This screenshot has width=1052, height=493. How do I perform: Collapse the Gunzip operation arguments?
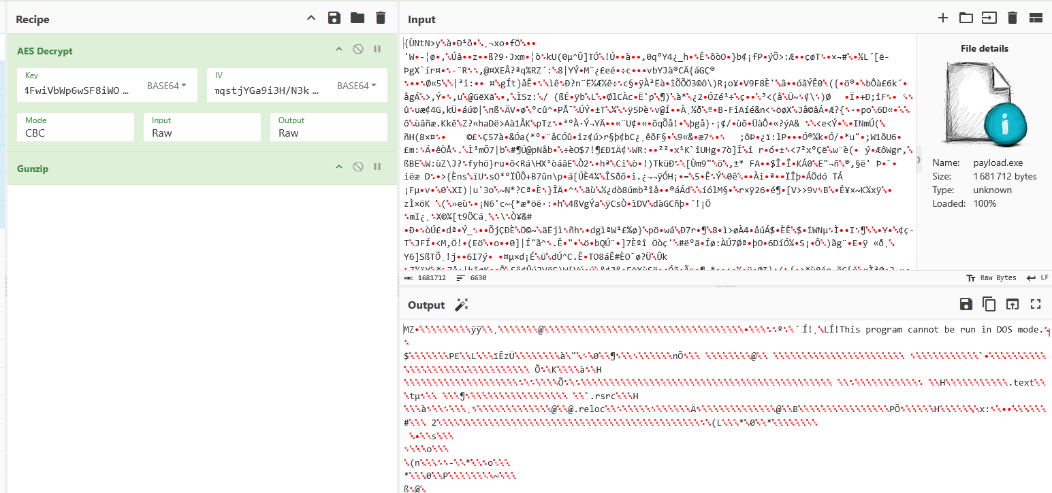coord(339,167)
